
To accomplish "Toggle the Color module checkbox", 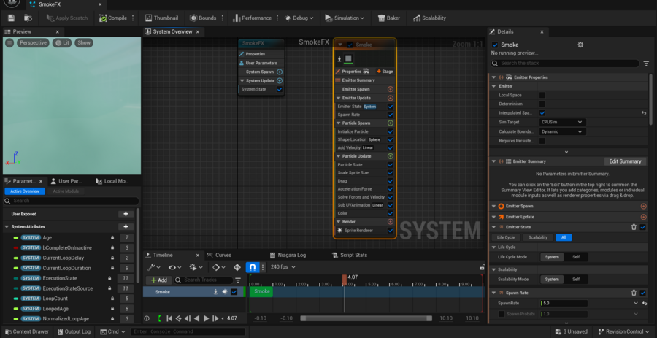I will 391,213.
